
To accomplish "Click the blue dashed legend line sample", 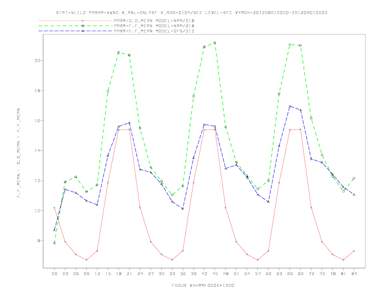I will click(x=76, y=31).
